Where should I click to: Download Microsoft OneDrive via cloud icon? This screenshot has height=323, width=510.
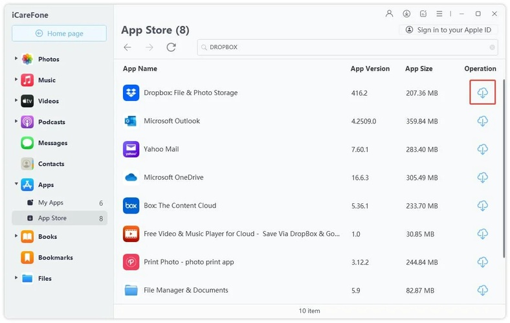[482, 177]
